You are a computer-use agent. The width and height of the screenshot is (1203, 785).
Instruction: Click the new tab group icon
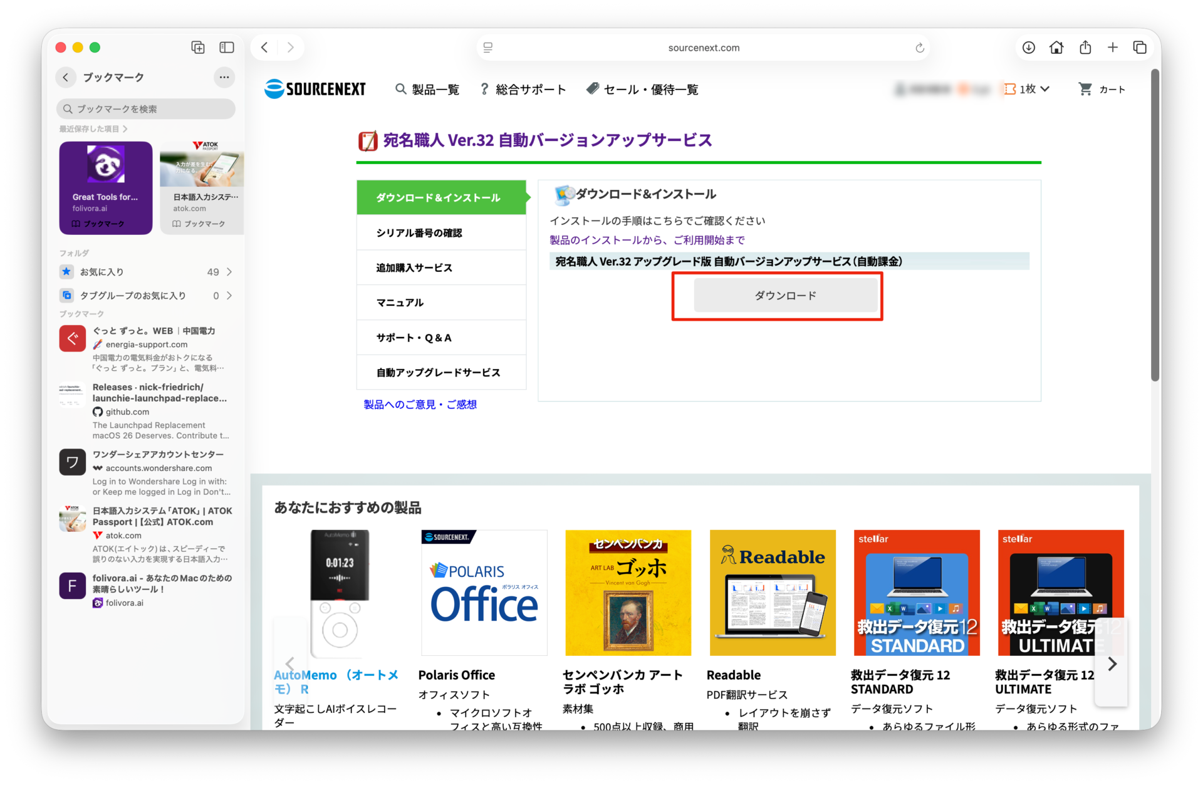(x=198, y=48)
